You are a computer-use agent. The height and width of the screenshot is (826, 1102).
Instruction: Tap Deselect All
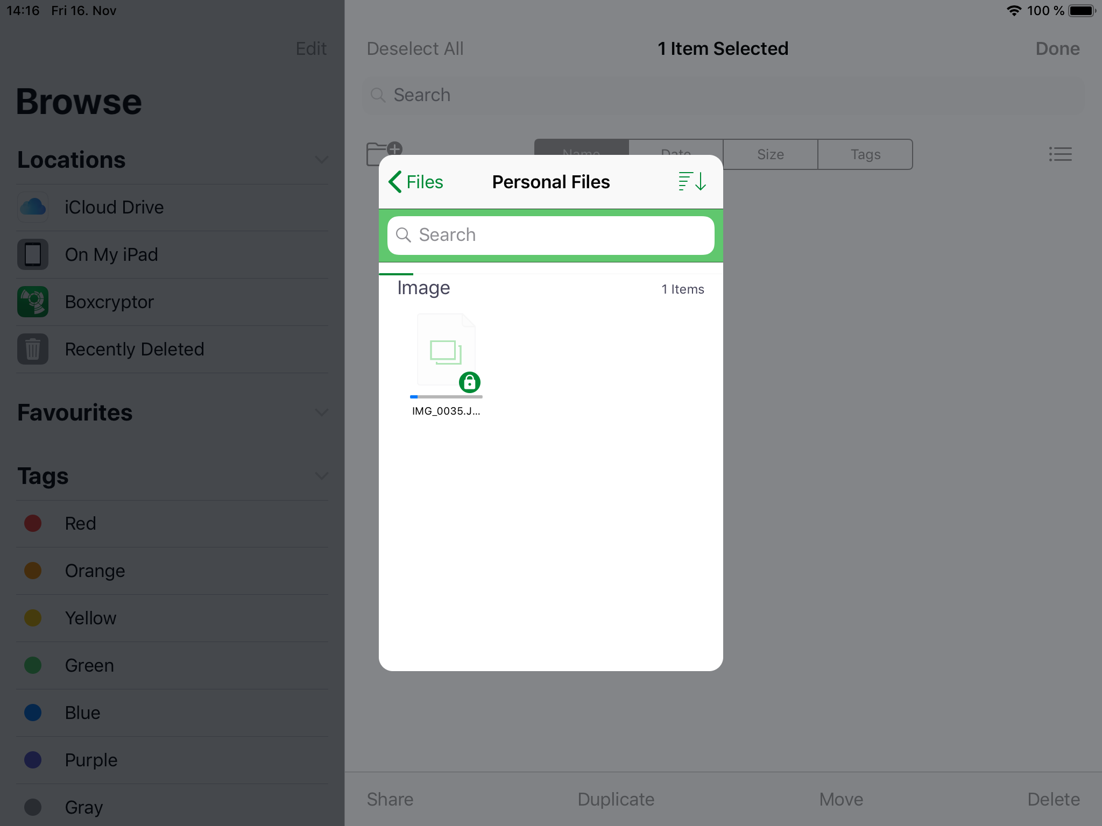coord(415,49)
